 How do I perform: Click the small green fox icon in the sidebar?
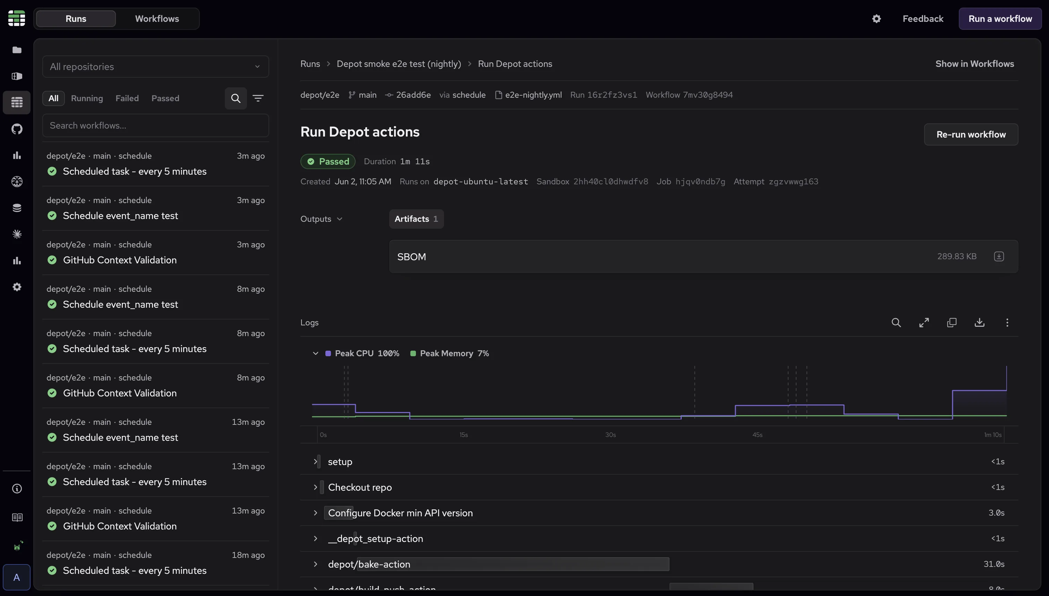point(18,546)
